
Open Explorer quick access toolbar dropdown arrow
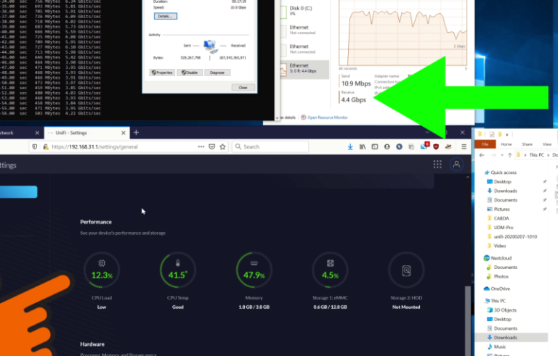[x=506, y=135]
